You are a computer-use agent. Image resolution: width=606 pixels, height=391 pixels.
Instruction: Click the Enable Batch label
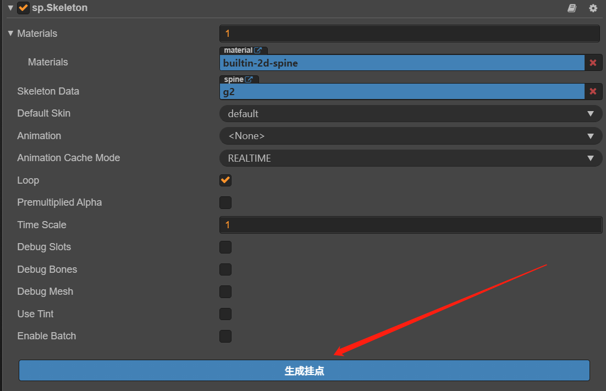point(46,336)
